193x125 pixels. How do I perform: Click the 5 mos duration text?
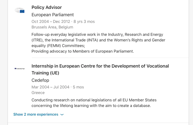coord(78,87)
